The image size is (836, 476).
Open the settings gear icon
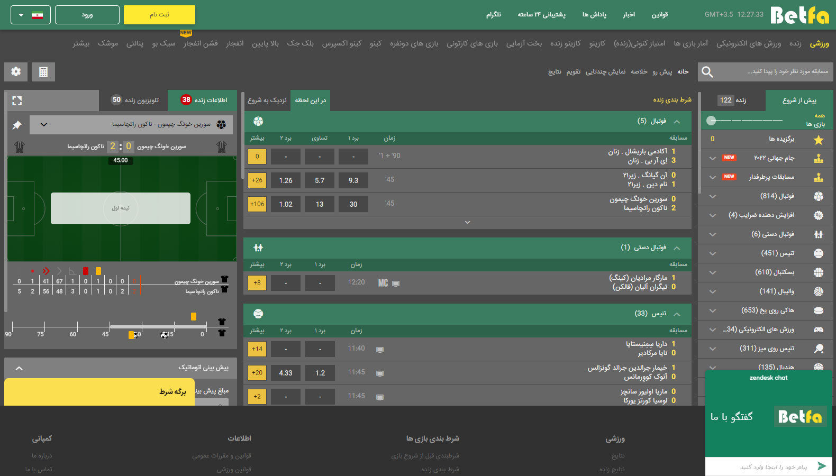16,71
